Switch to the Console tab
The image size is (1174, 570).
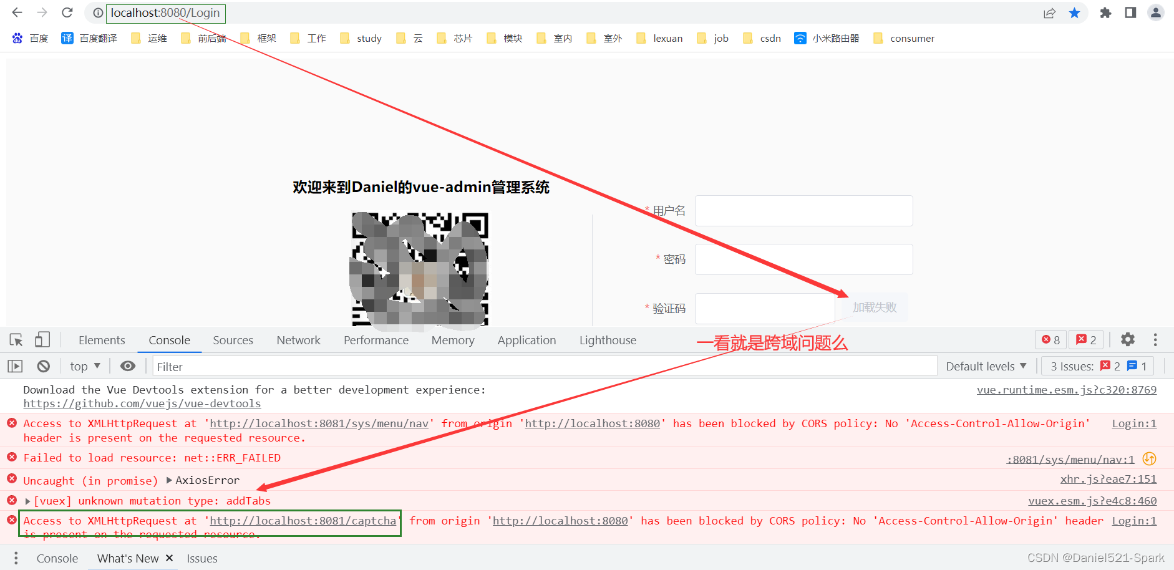pyautogui.click(x=169, y=341)
